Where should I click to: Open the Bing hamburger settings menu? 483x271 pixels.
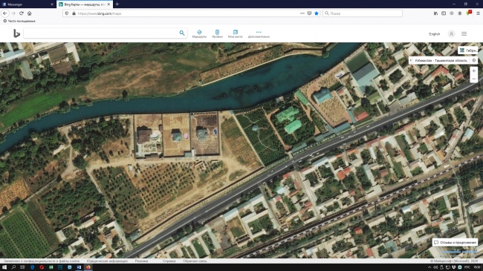coord(464,34)
